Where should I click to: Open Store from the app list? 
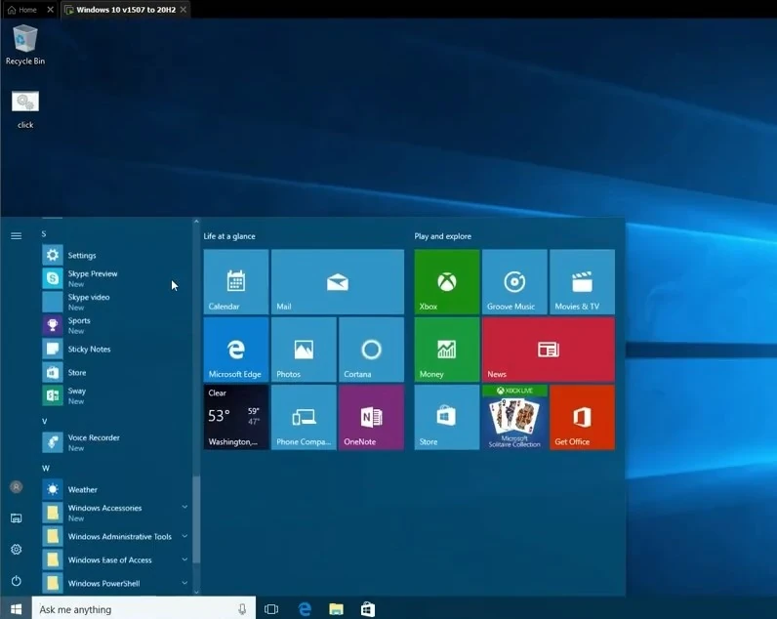(115, 372)
